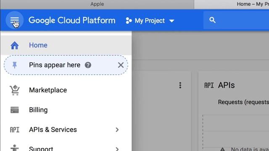
Task: Switch to the Apple browser tab
Action: 97,4
